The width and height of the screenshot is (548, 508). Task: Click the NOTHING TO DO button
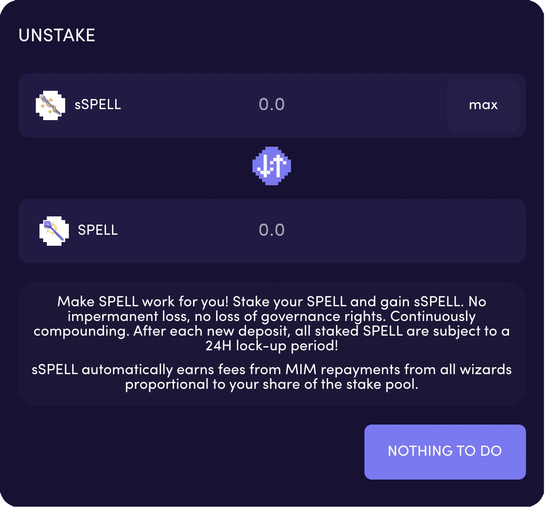coord(445,452)
